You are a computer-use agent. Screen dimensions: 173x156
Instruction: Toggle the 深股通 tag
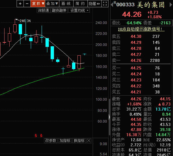click(44, 11)
